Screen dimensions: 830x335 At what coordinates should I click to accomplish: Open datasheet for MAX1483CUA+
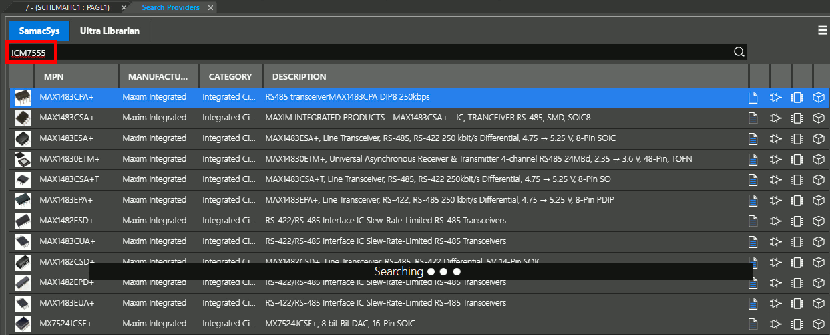[x=753, y=242]
